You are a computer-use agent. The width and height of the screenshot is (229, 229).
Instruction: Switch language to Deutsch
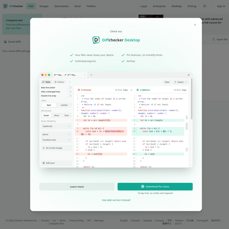(136, 221)
